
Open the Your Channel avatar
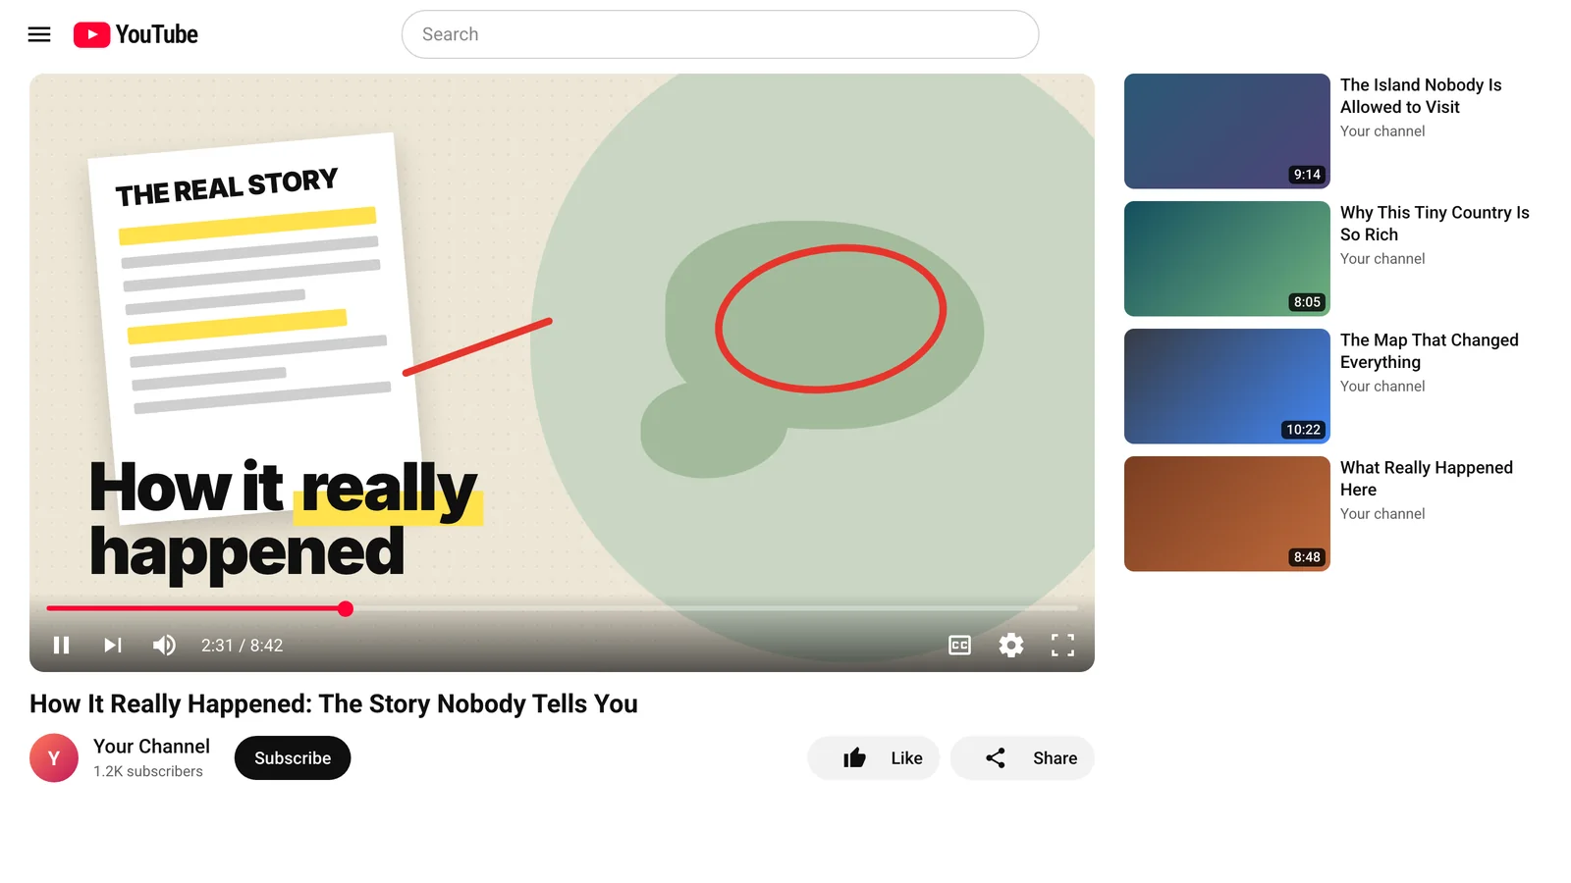coord(54,758)
